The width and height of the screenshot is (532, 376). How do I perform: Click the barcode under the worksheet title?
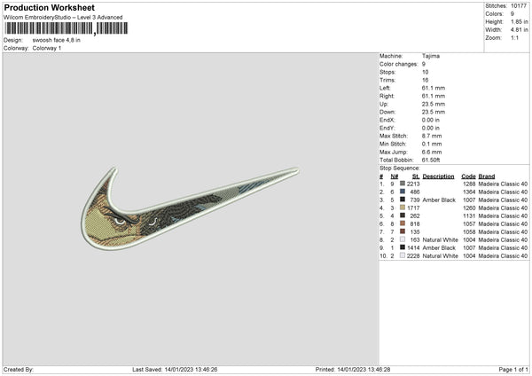tap(66, 28)
